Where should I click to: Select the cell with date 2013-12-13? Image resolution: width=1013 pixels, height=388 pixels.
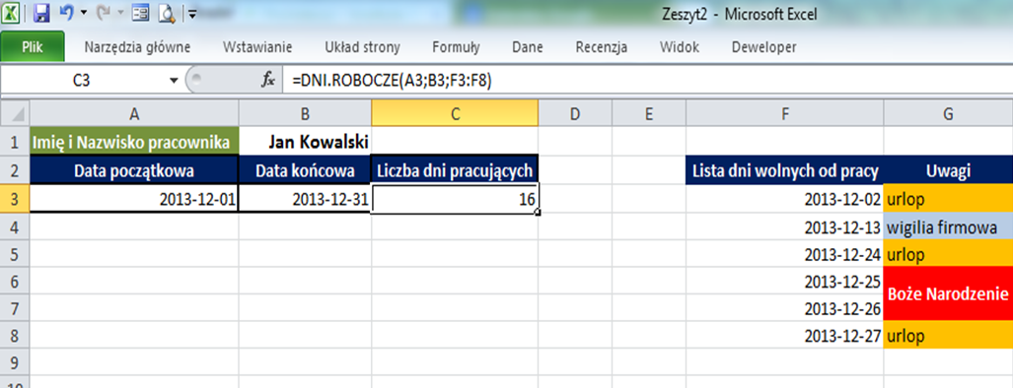pyautogui.click(x=784, y=226)
